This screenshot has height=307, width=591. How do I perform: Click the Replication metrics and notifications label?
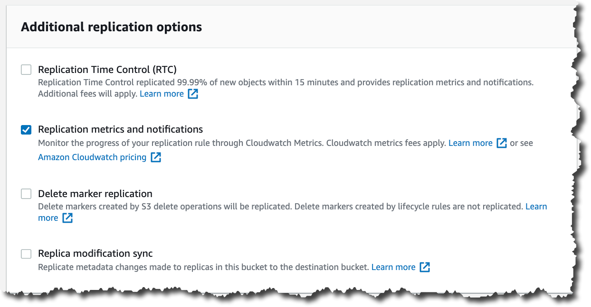[120, 129]
